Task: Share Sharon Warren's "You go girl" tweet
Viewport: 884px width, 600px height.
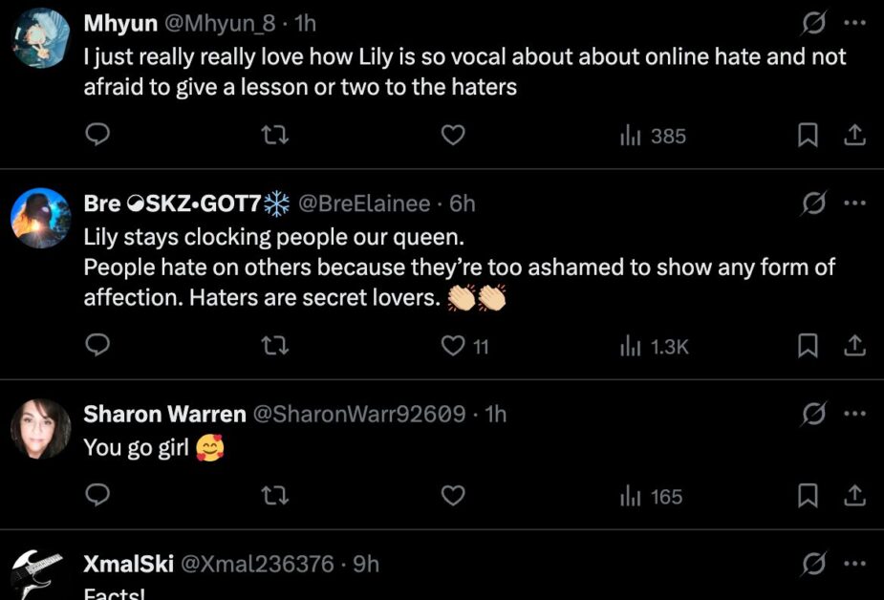Action: coord(853,496)
